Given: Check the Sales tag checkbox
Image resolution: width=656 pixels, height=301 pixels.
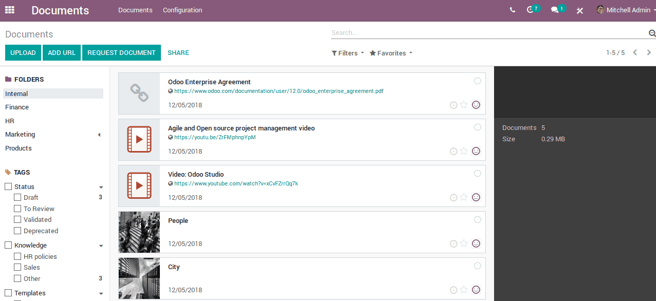Looking at the screenshot, I should click(x=17, y=267).
